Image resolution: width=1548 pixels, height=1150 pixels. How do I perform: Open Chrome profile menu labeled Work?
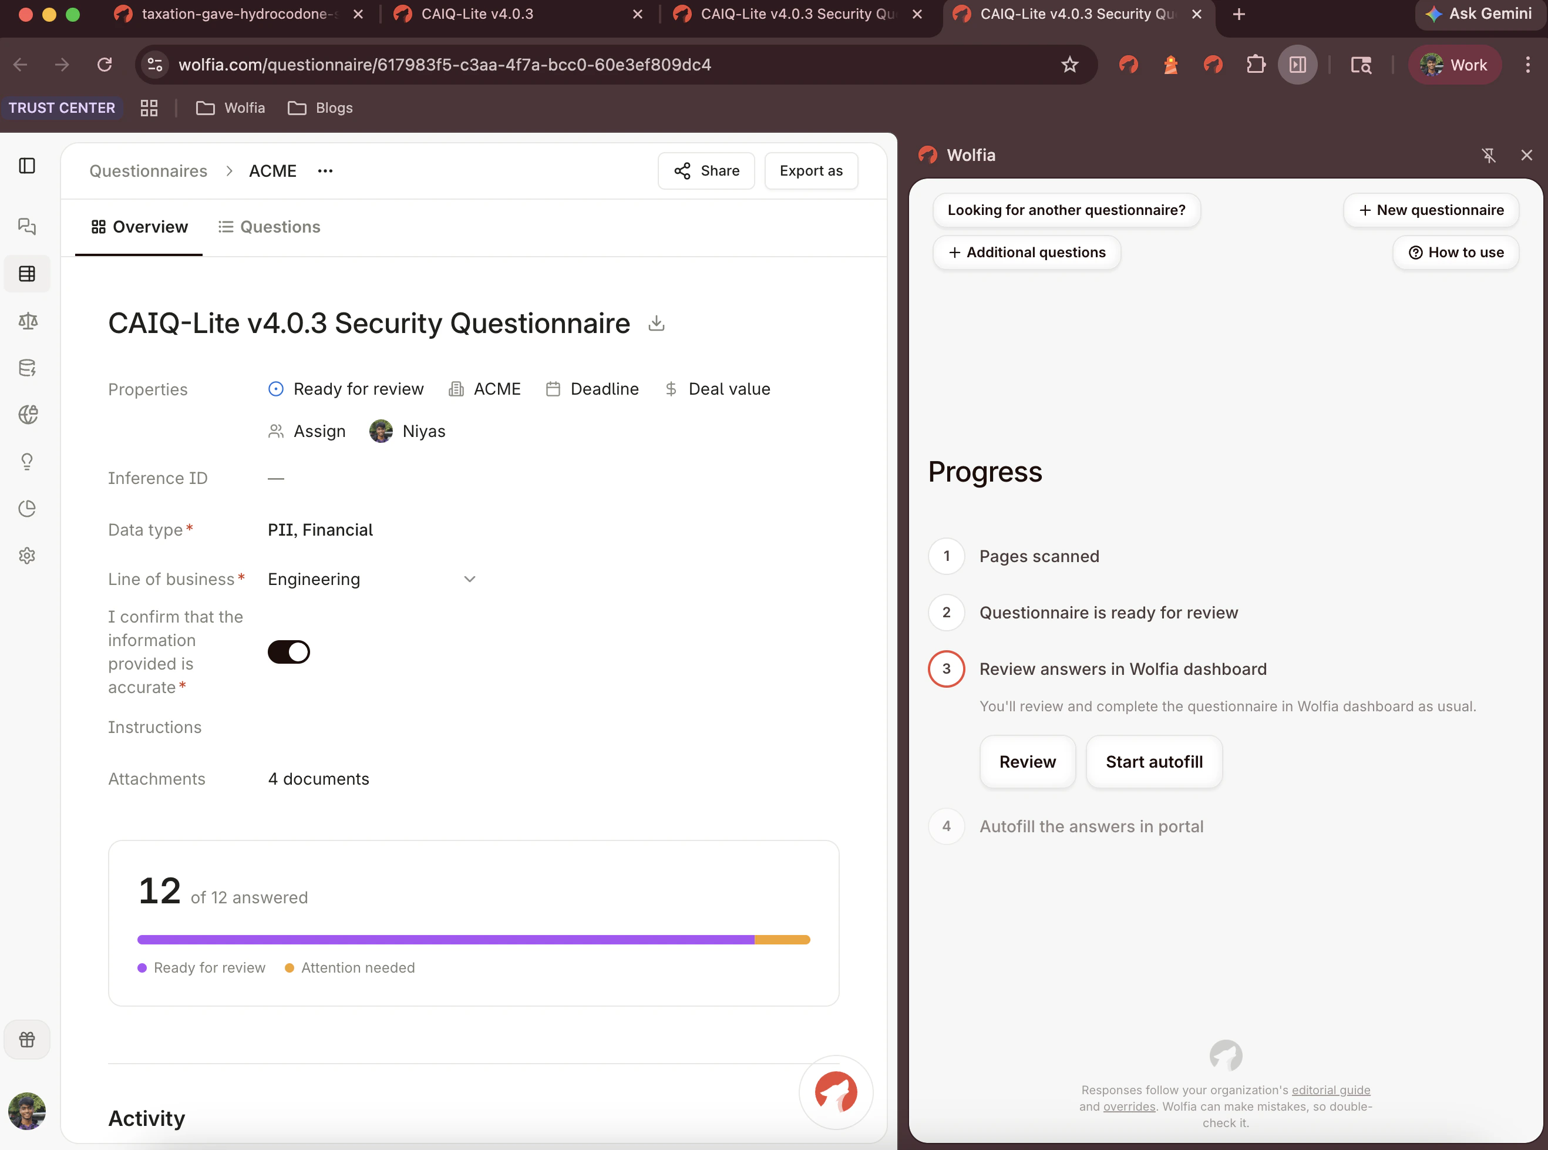tap(1454, 65)
